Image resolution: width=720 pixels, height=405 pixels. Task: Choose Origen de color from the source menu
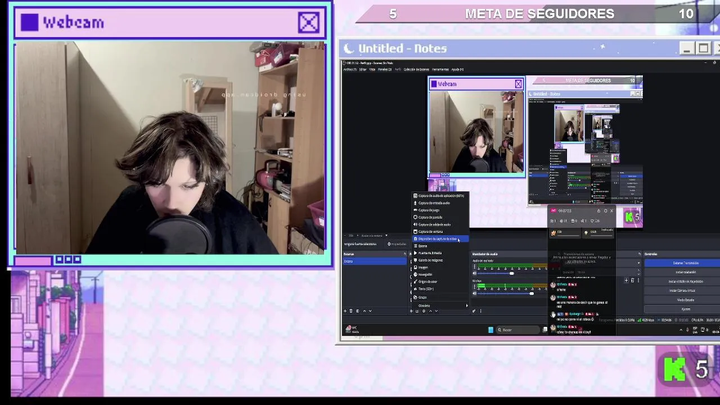tap(440, 281)
